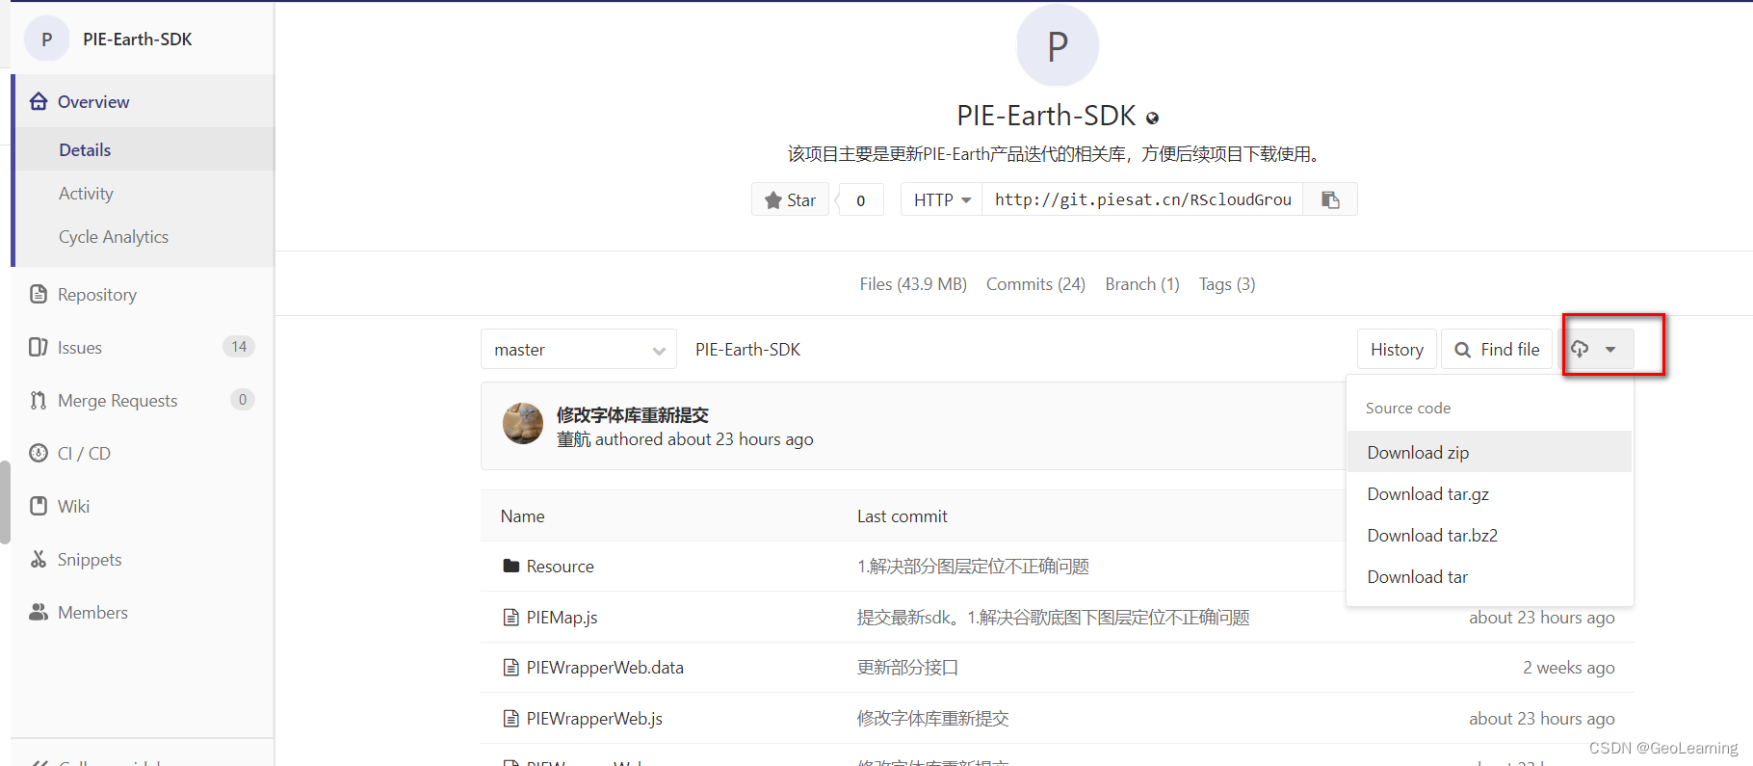Click the Merge Requests icon
Screen dimensions: 1753x766
(39, 400)
